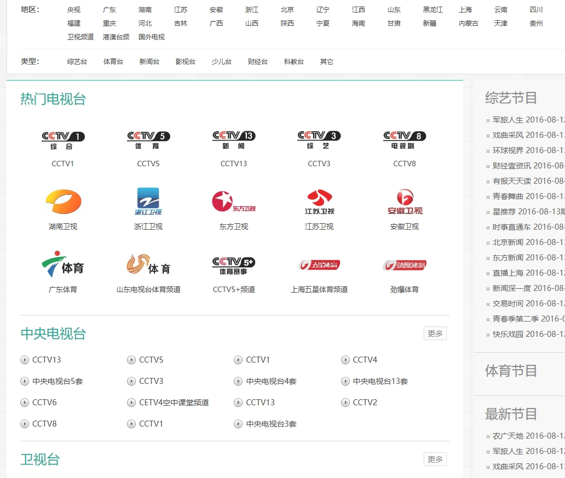Select 广东 in region filter
This screenshot has height=478, width=565.
pos(109,10)
